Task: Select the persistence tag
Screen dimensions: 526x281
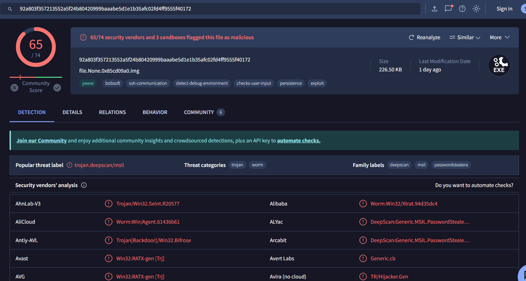Action: point(291,83)
